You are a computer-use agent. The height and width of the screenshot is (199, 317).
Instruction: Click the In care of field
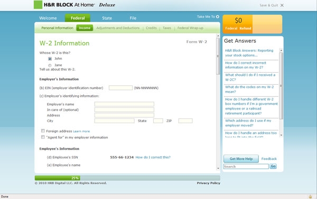coord(124,110)
